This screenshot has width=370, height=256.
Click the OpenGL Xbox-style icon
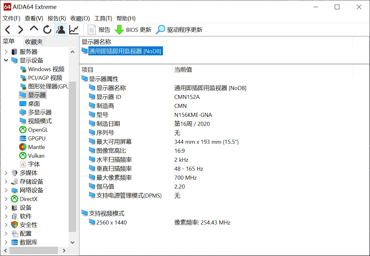[x=23, y=130]
